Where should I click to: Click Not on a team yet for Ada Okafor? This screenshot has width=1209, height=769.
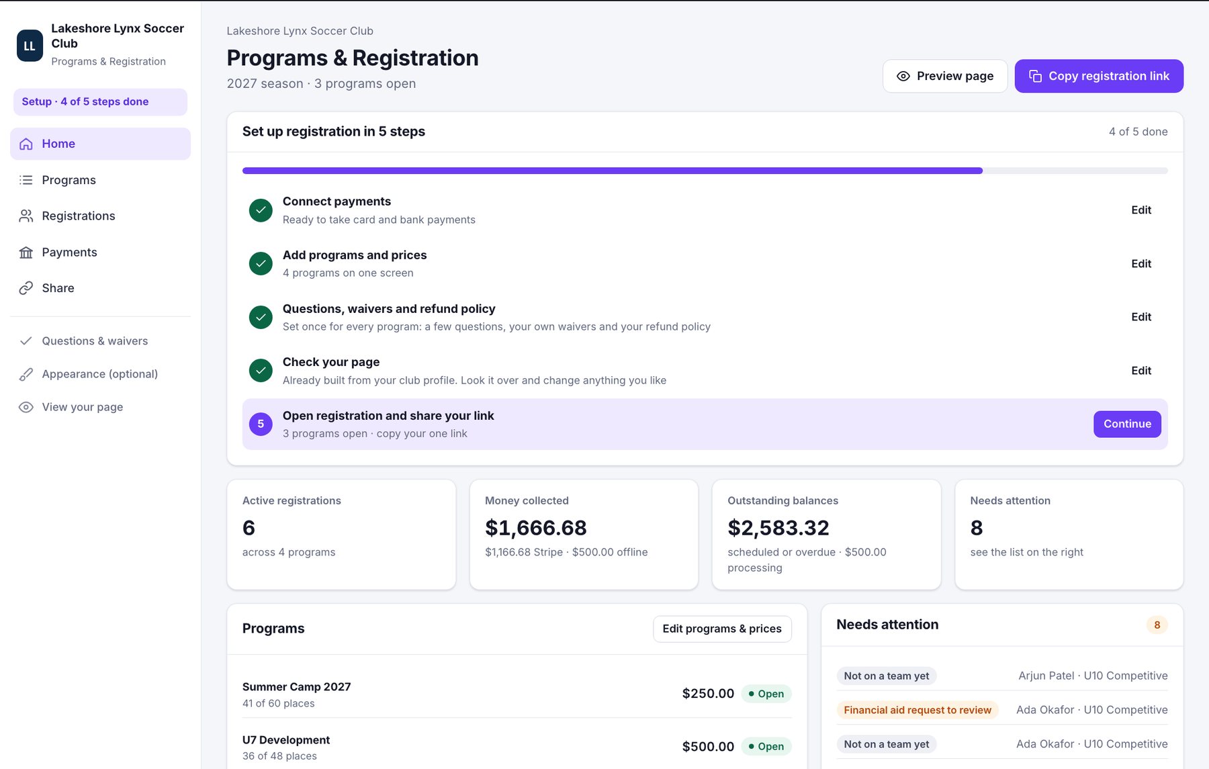887,744
